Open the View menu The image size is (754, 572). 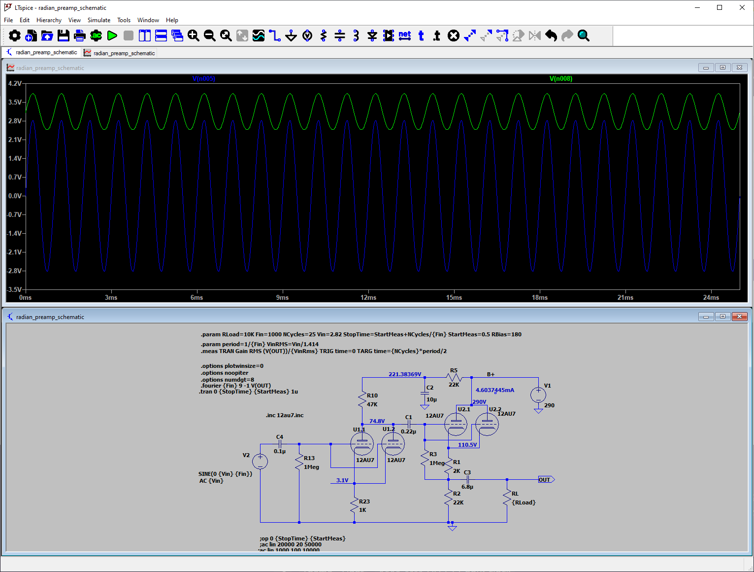[x=74, y=20]
